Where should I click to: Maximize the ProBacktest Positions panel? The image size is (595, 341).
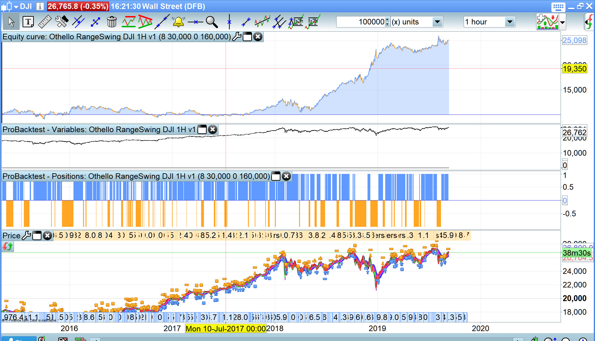pyautogui.click(x=276, y=176)
